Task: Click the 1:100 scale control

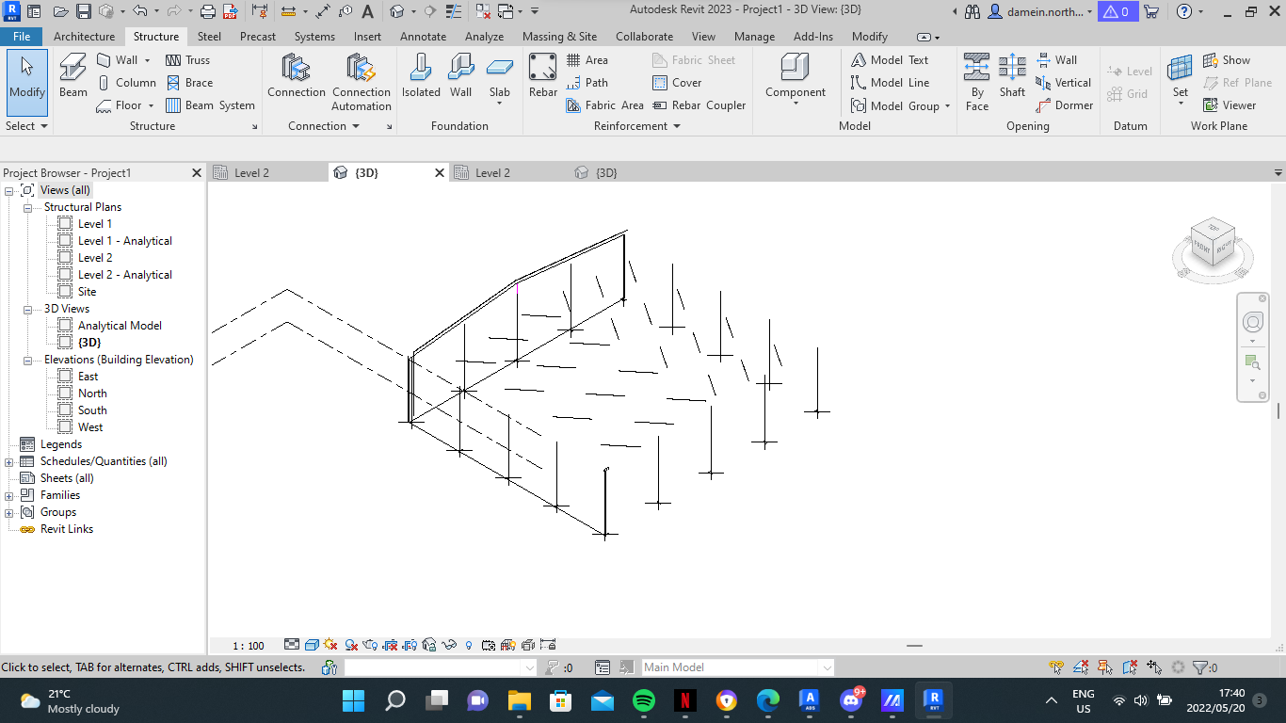Action: (x=249, y=646)
